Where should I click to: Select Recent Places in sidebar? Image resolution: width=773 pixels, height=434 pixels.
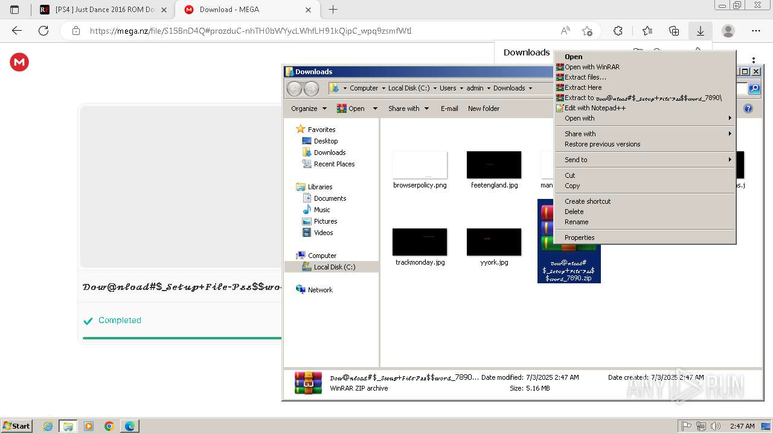tap(334, 164)
